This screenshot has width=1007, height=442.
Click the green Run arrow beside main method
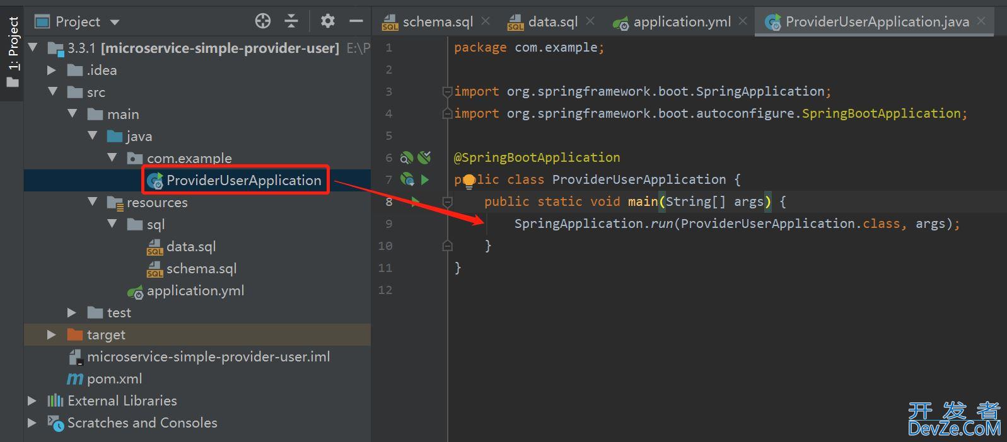tap(415, 201)
